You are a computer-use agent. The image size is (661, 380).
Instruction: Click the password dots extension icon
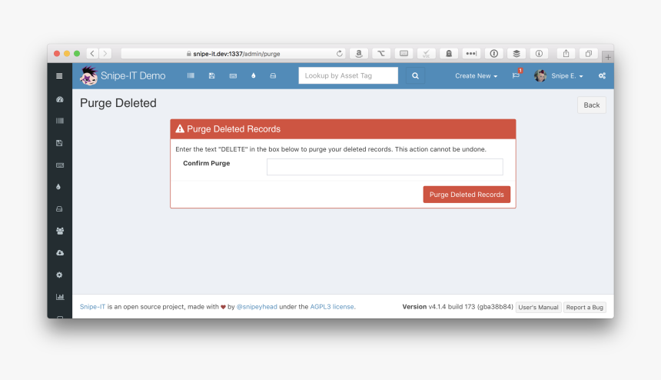[471, 54]
